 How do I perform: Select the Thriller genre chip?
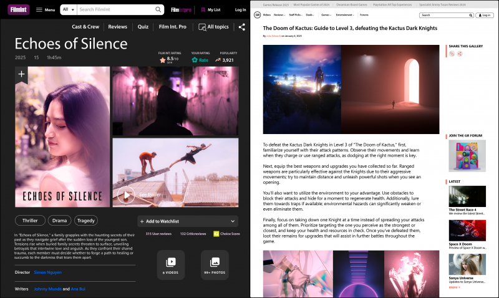29,220
